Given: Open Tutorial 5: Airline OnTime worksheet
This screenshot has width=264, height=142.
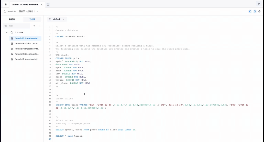Looking at the screenshot, I should click(27, 44).
